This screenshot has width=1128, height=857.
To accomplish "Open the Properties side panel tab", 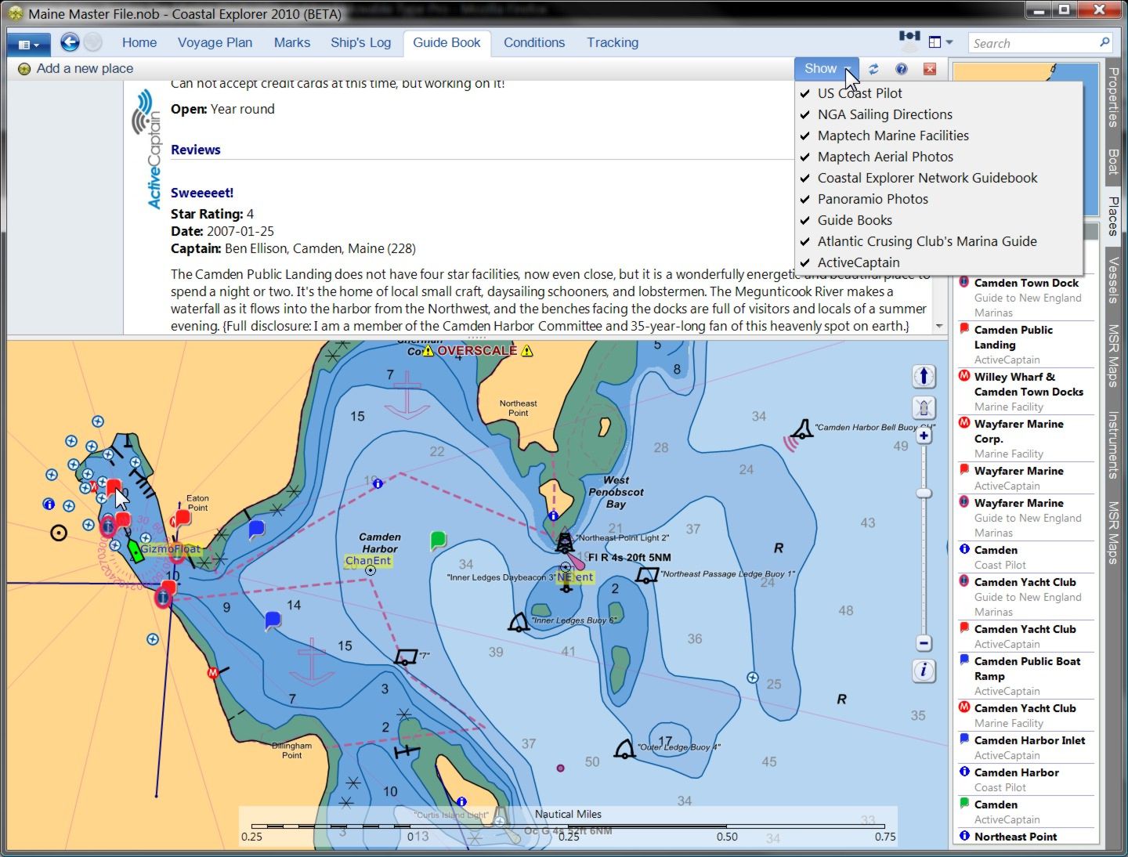I will click(1113, 98).
